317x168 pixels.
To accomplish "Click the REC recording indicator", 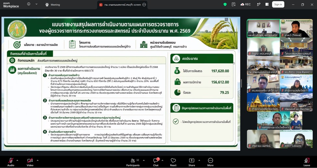I will [x=246, y=5].
